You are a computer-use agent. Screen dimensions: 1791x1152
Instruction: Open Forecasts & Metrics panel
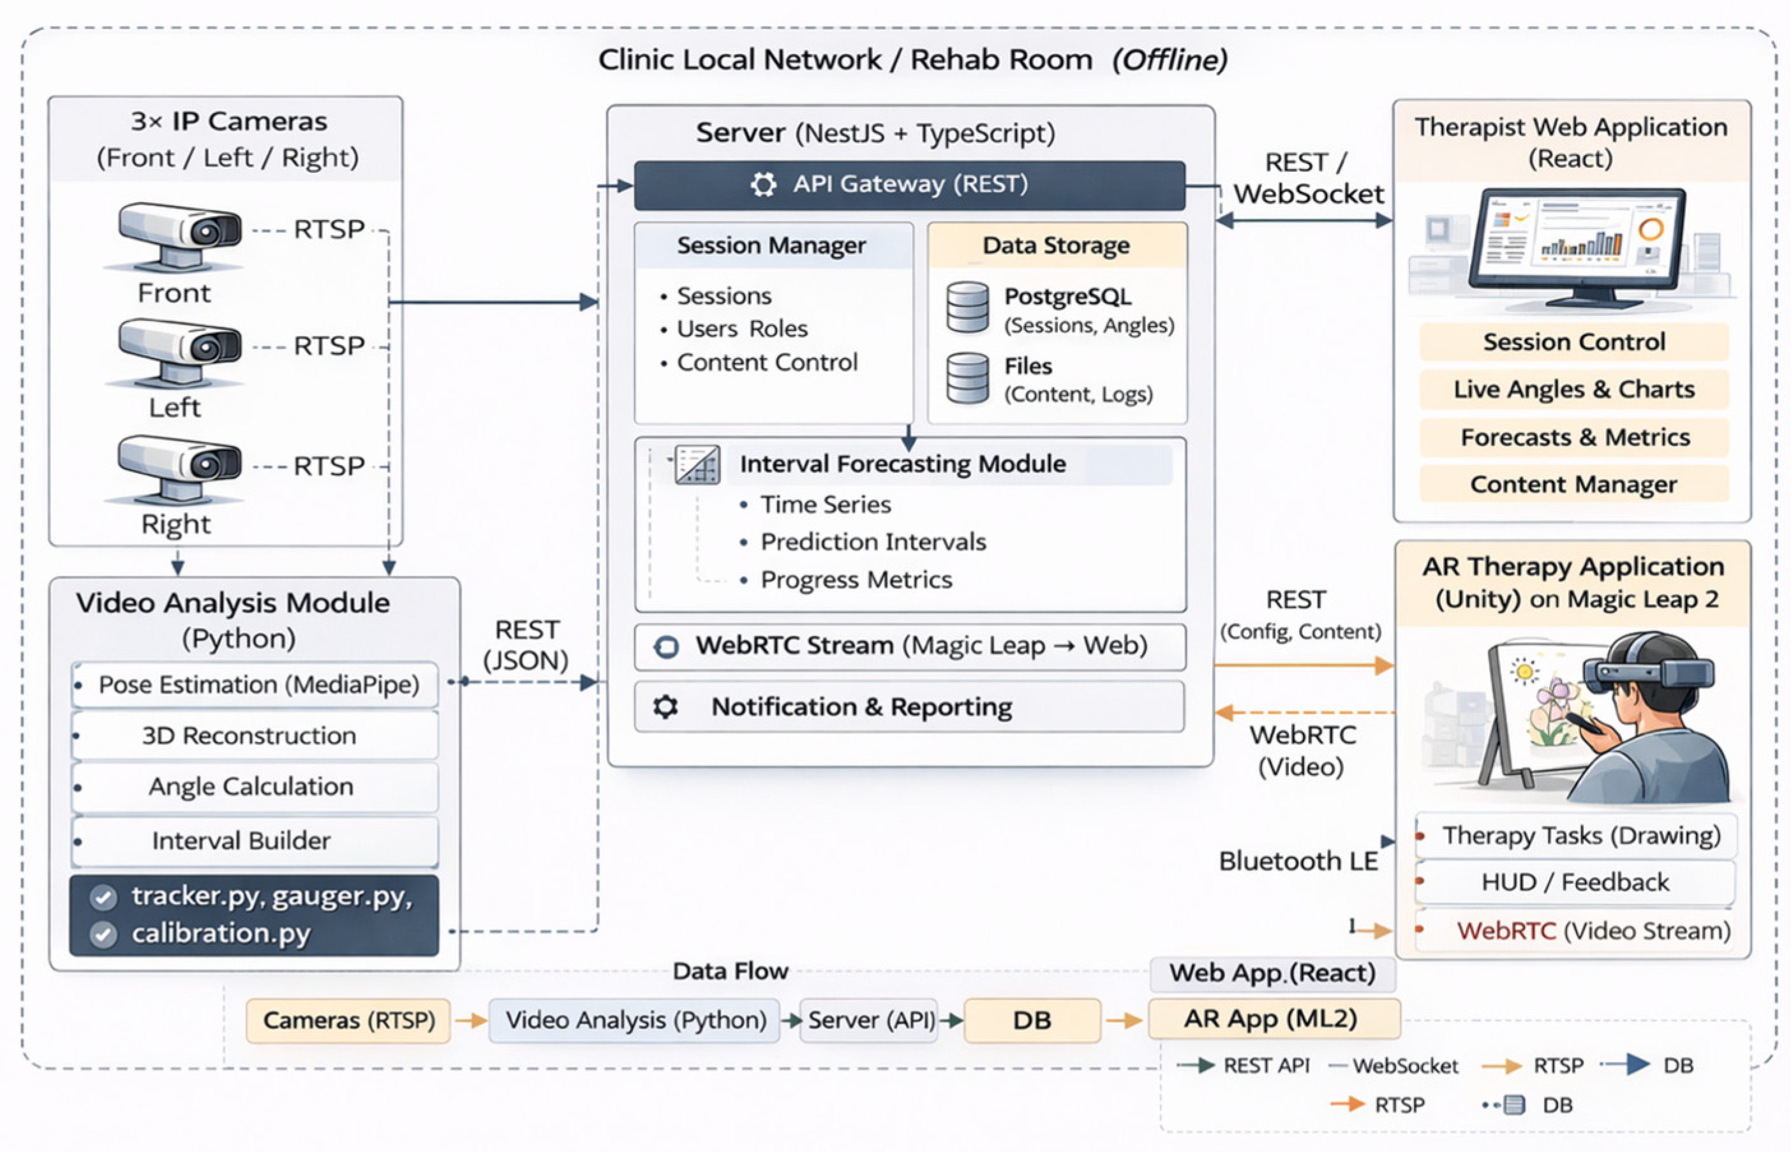1573,437
